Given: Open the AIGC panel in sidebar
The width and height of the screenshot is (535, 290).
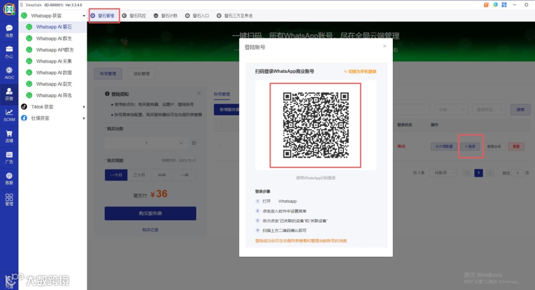Looking at the screenshot, I should pos(9,73).
